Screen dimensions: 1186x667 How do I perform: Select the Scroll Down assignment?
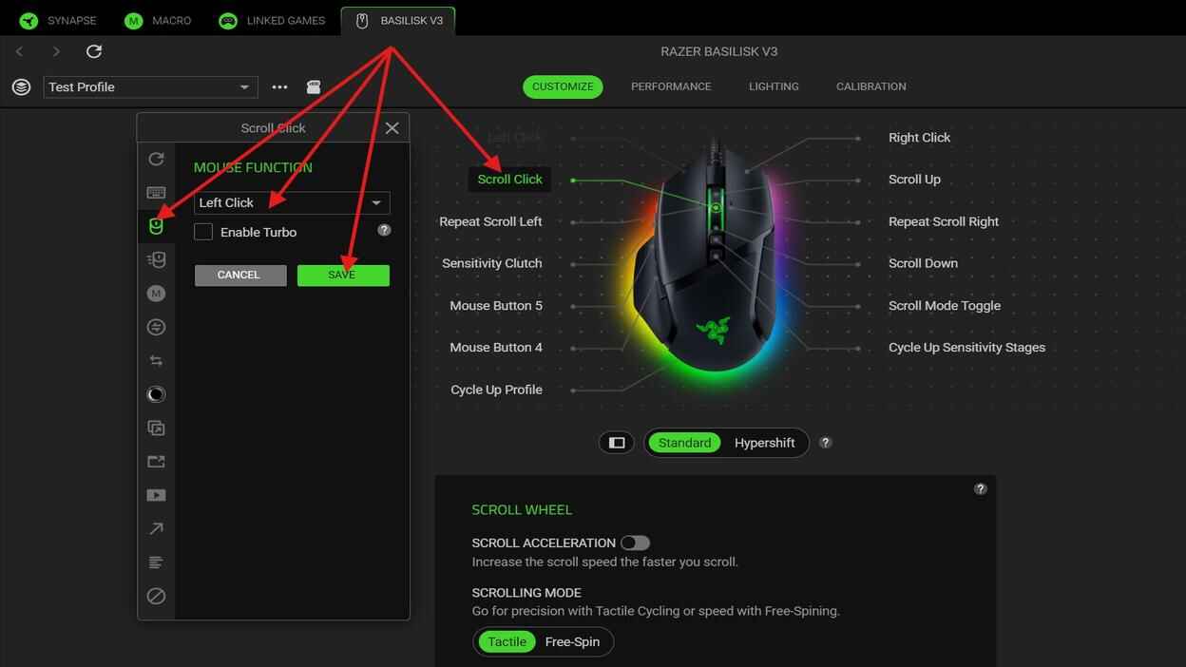(923, 263)
